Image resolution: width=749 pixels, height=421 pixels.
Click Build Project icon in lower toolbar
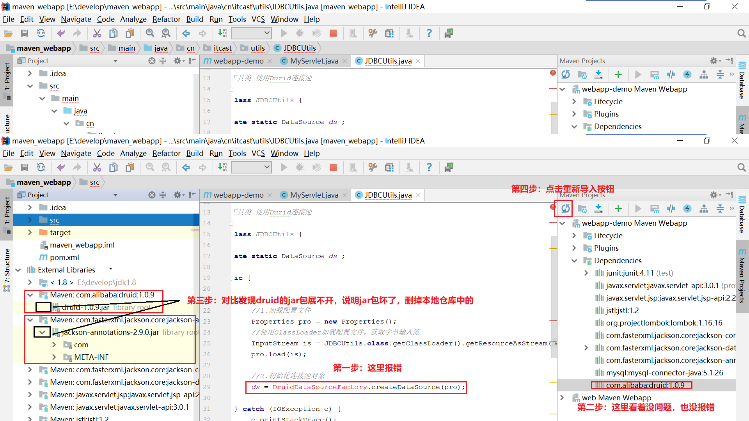[x=222, y=167]
